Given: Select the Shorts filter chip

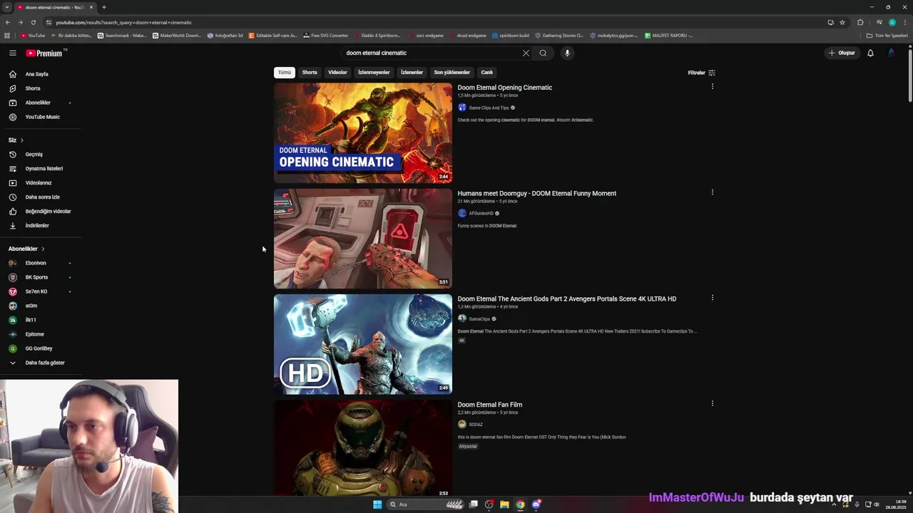Looking at the screenshot, I should point(310,72).
